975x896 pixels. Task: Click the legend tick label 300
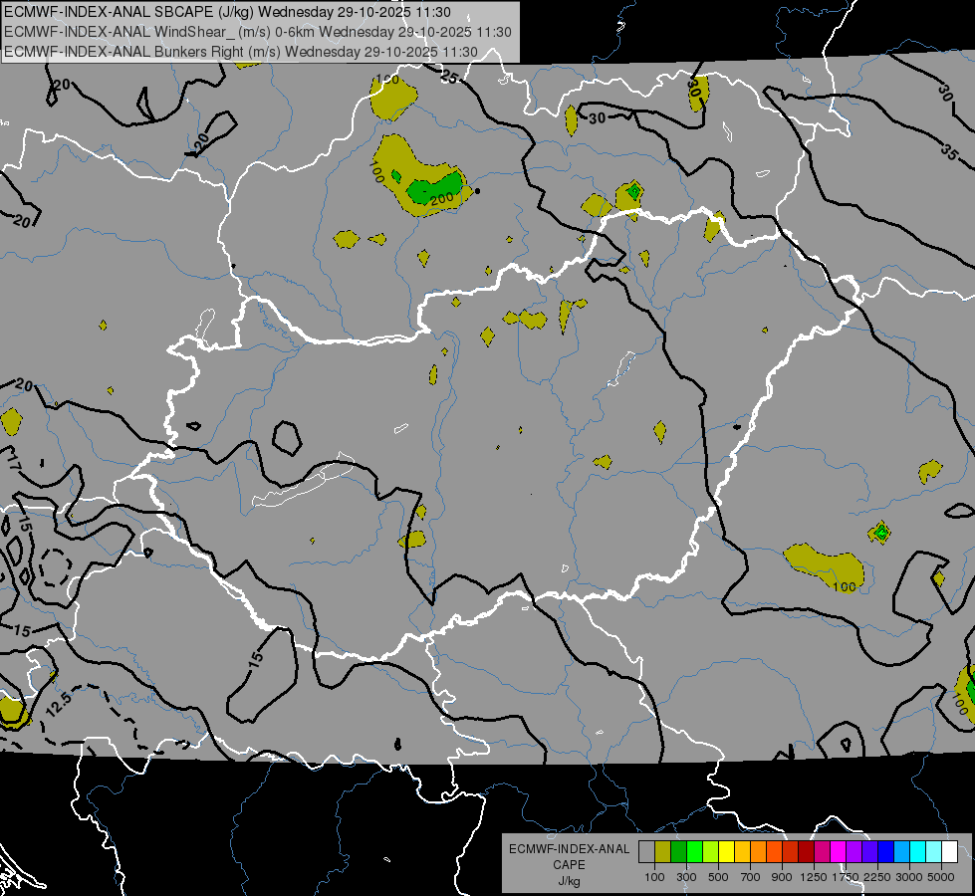686,877
